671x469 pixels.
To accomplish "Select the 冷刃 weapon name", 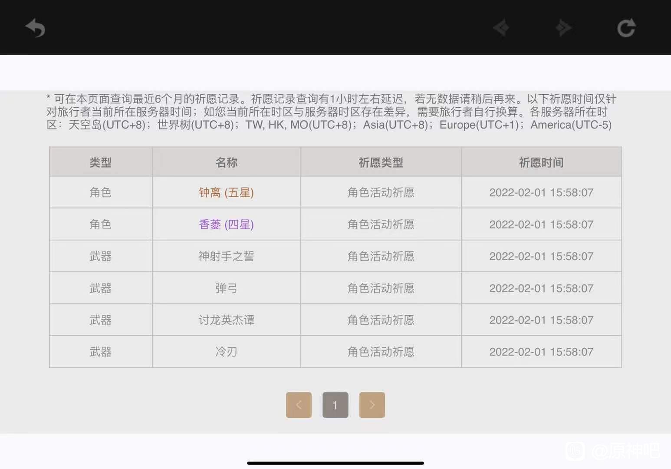I will coord(226,352).
